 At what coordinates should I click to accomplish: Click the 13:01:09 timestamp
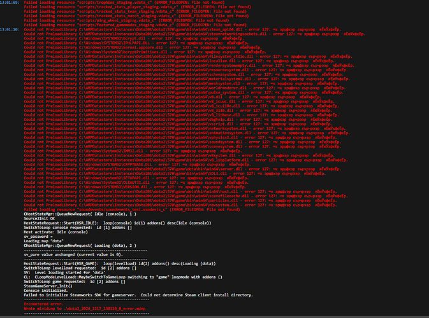click(x=10, y=3)
